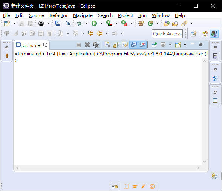The image size is (222, 191).
Task: Click Remove Launch X icon in Console
Action: pos(87,45)
